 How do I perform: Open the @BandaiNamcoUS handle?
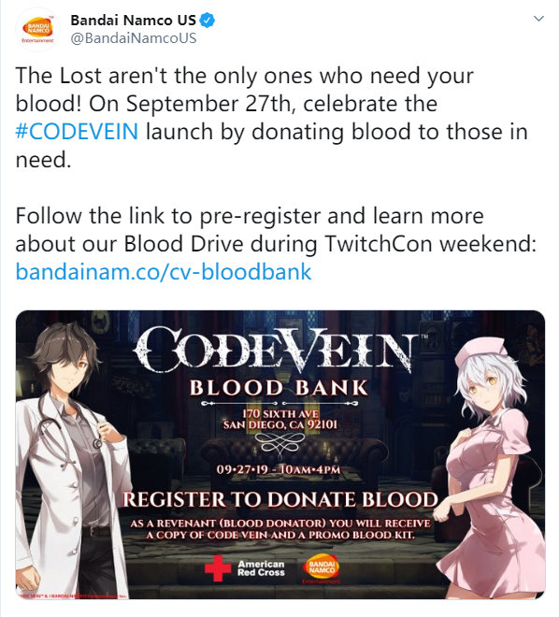coord(134,38)
